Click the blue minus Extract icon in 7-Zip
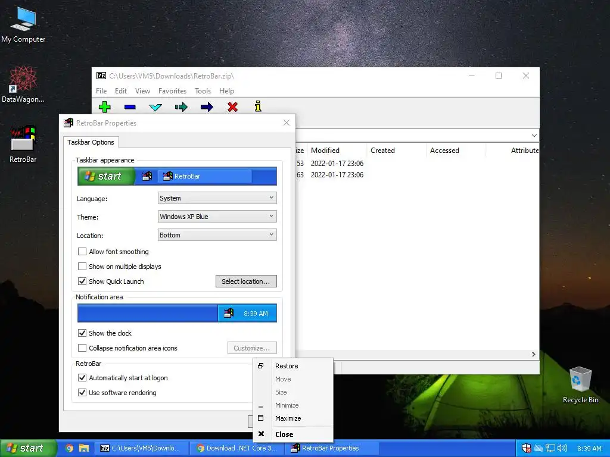This screenshot has height=457, width=610. click(x=130, y=107)
